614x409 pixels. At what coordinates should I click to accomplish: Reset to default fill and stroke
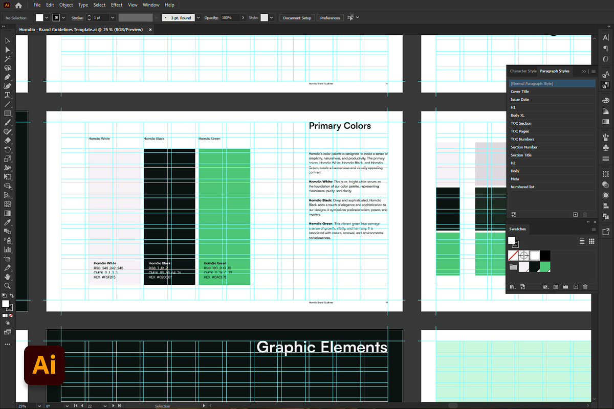coord(4,296)
